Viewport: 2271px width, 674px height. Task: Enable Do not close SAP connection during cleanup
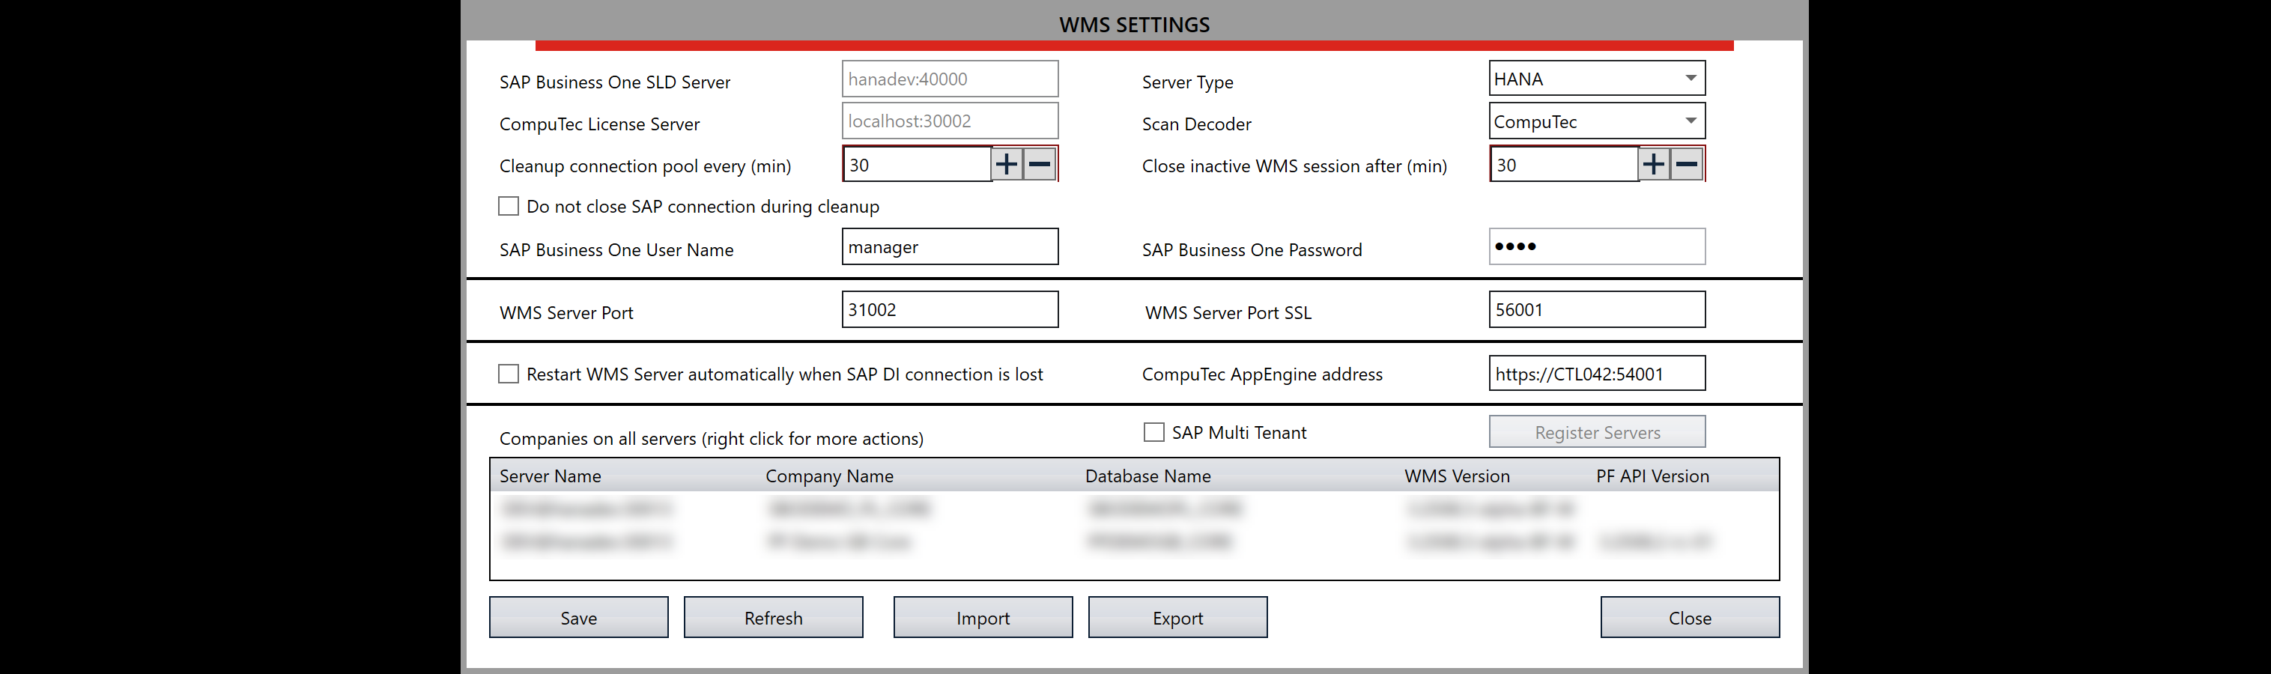509,206
